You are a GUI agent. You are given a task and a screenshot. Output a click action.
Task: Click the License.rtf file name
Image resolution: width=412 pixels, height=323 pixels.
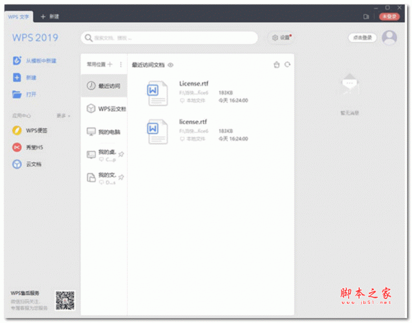(194, 84)
